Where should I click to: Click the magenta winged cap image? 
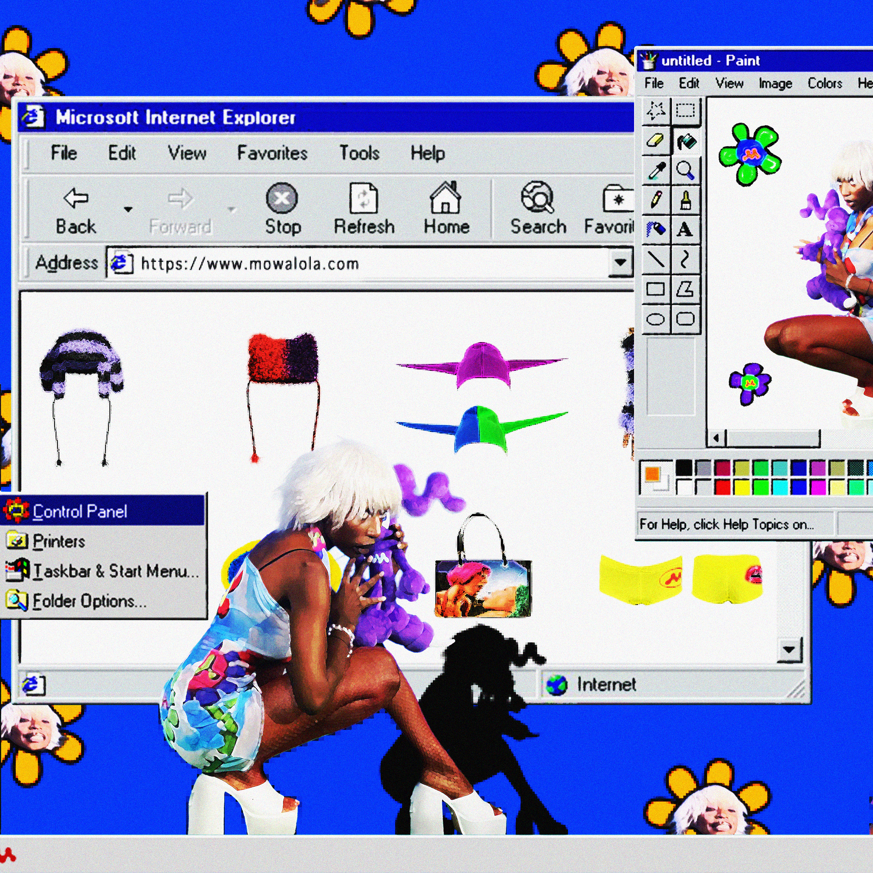point(482,365)
